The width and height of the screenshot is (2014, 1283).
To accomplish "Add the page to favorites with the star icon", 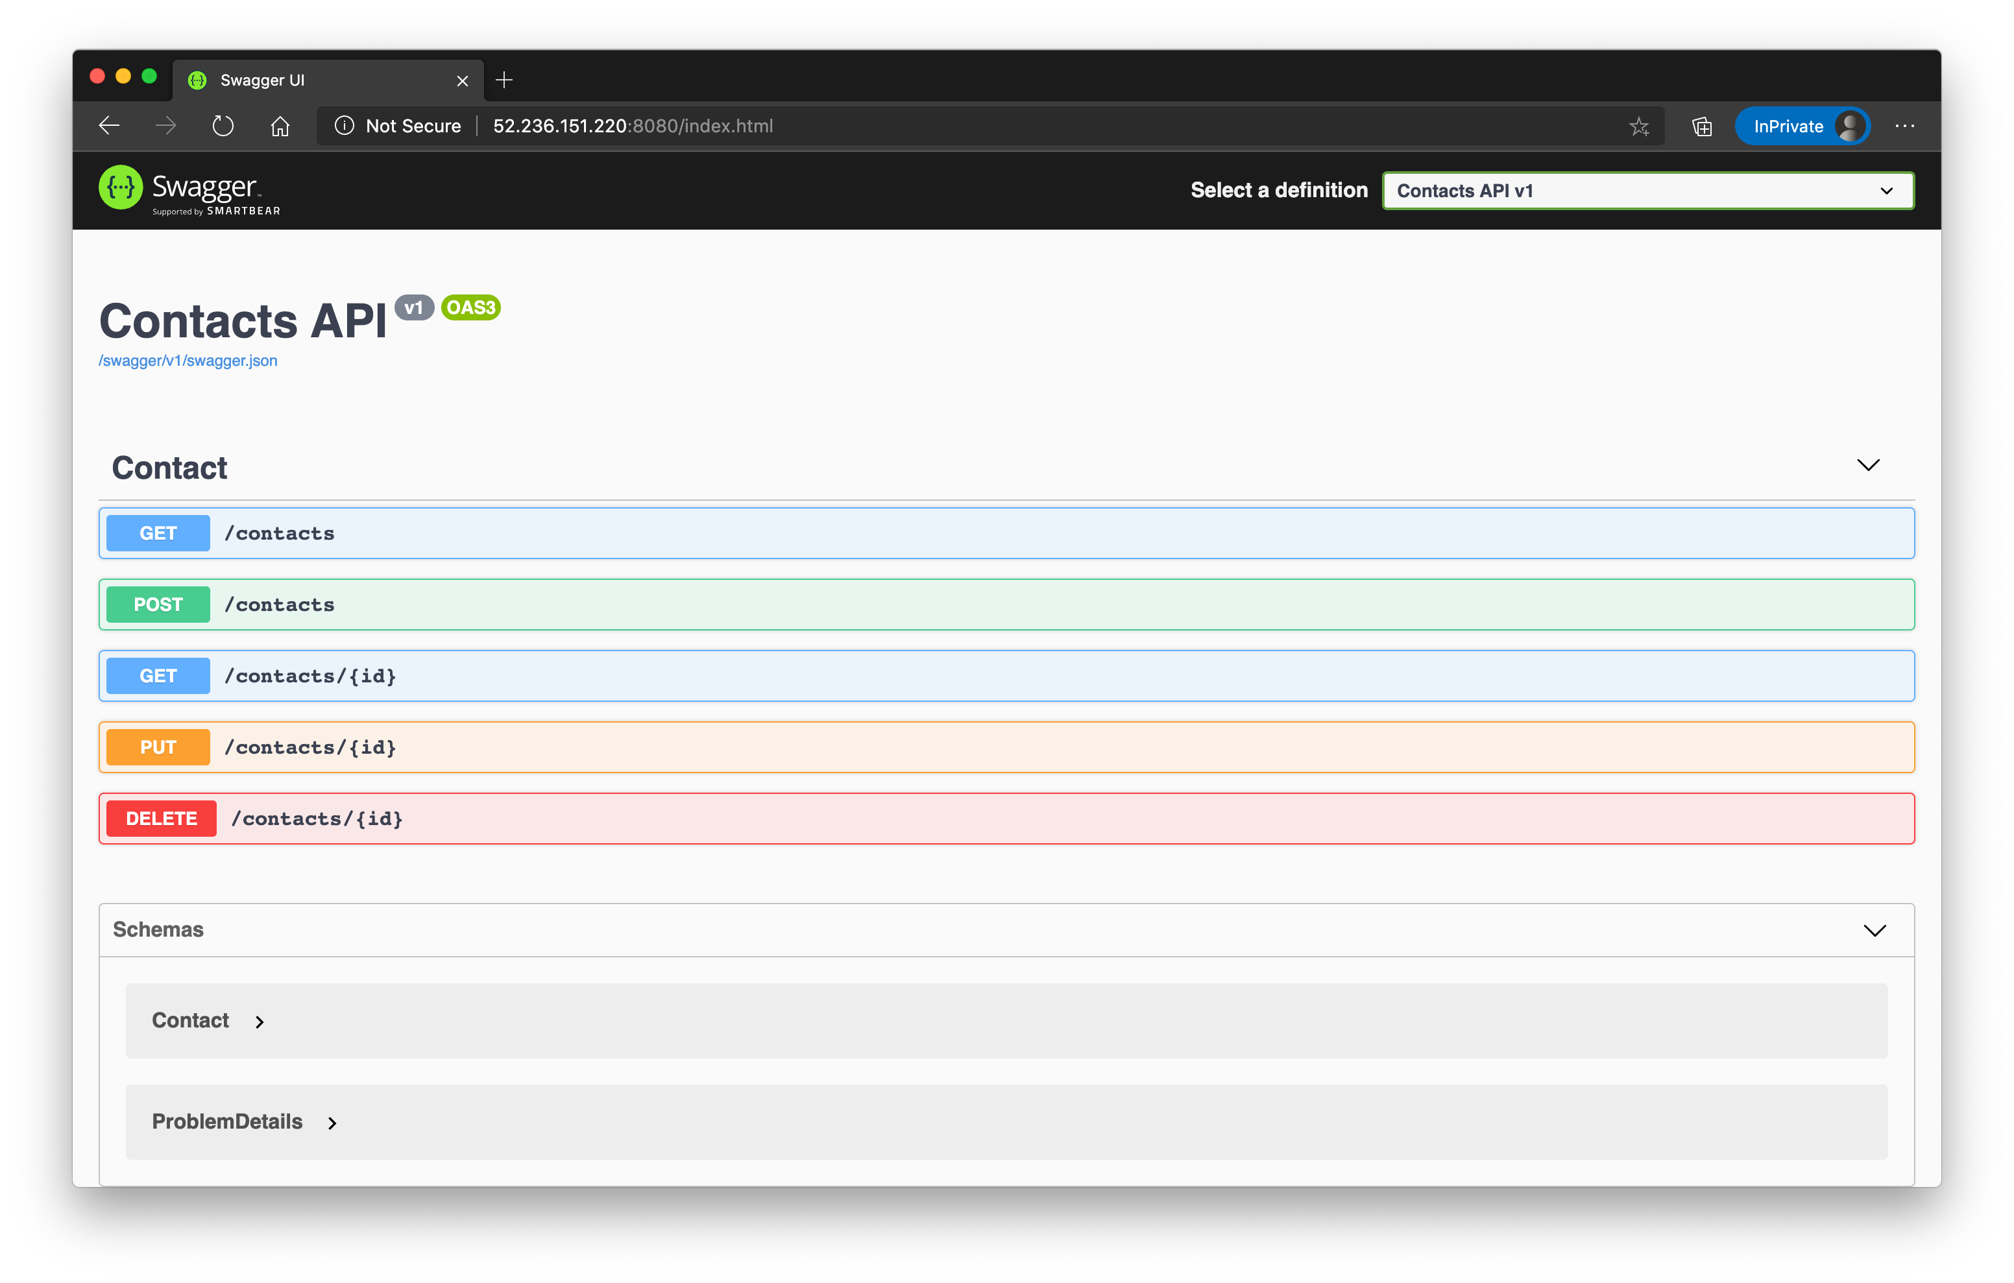I will point(1640,125).
